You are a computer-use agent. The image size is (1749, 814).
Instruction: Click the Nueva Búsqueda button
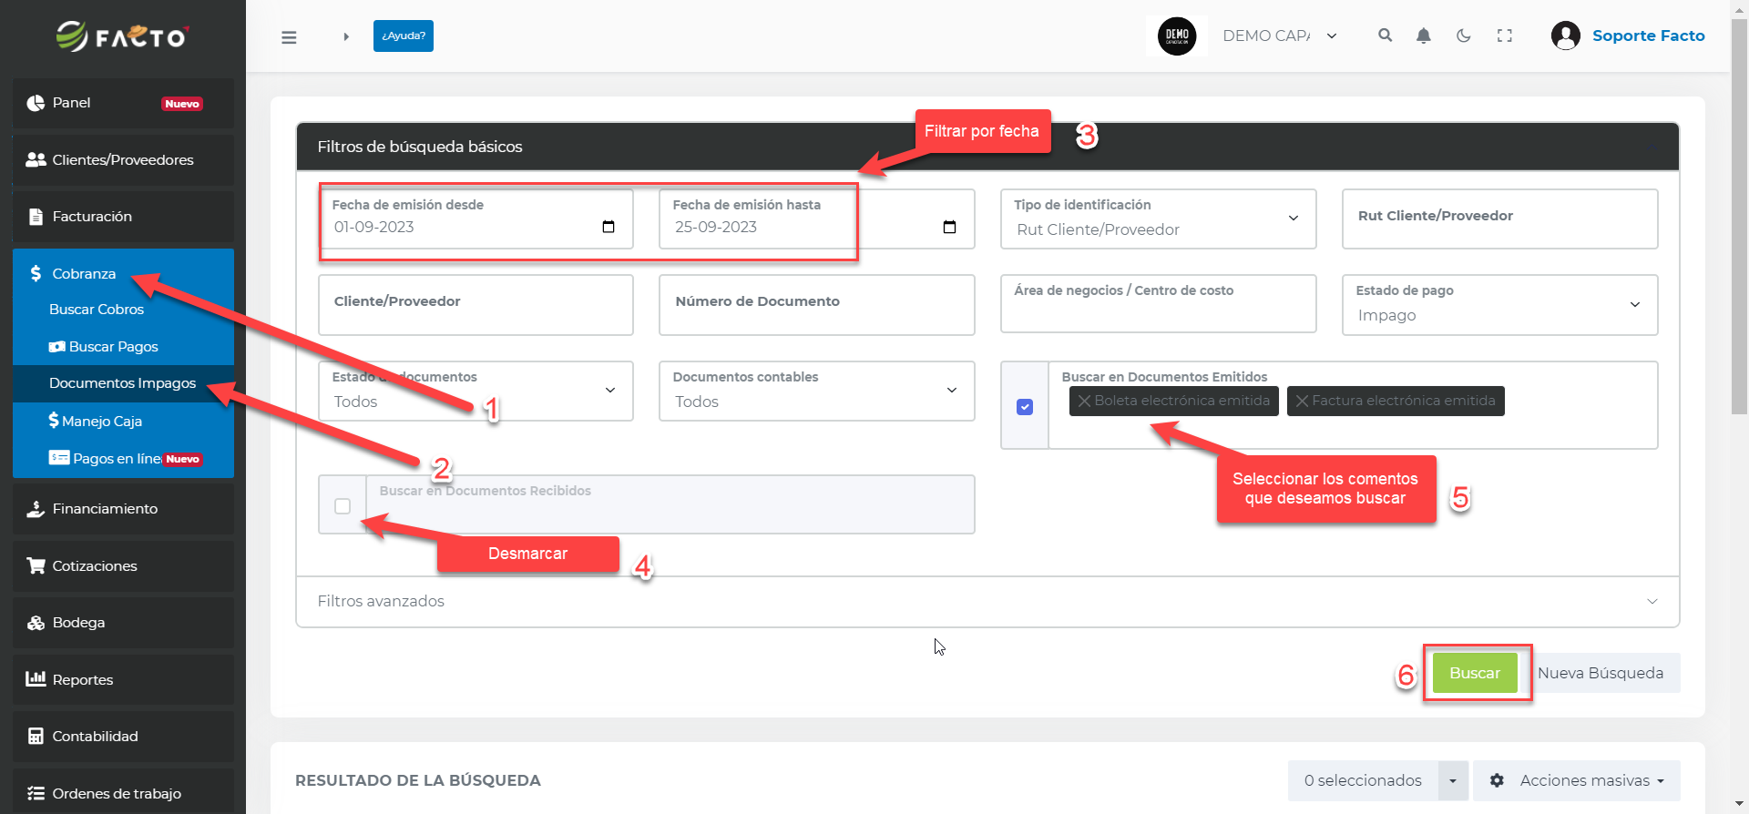point(1600,673)
